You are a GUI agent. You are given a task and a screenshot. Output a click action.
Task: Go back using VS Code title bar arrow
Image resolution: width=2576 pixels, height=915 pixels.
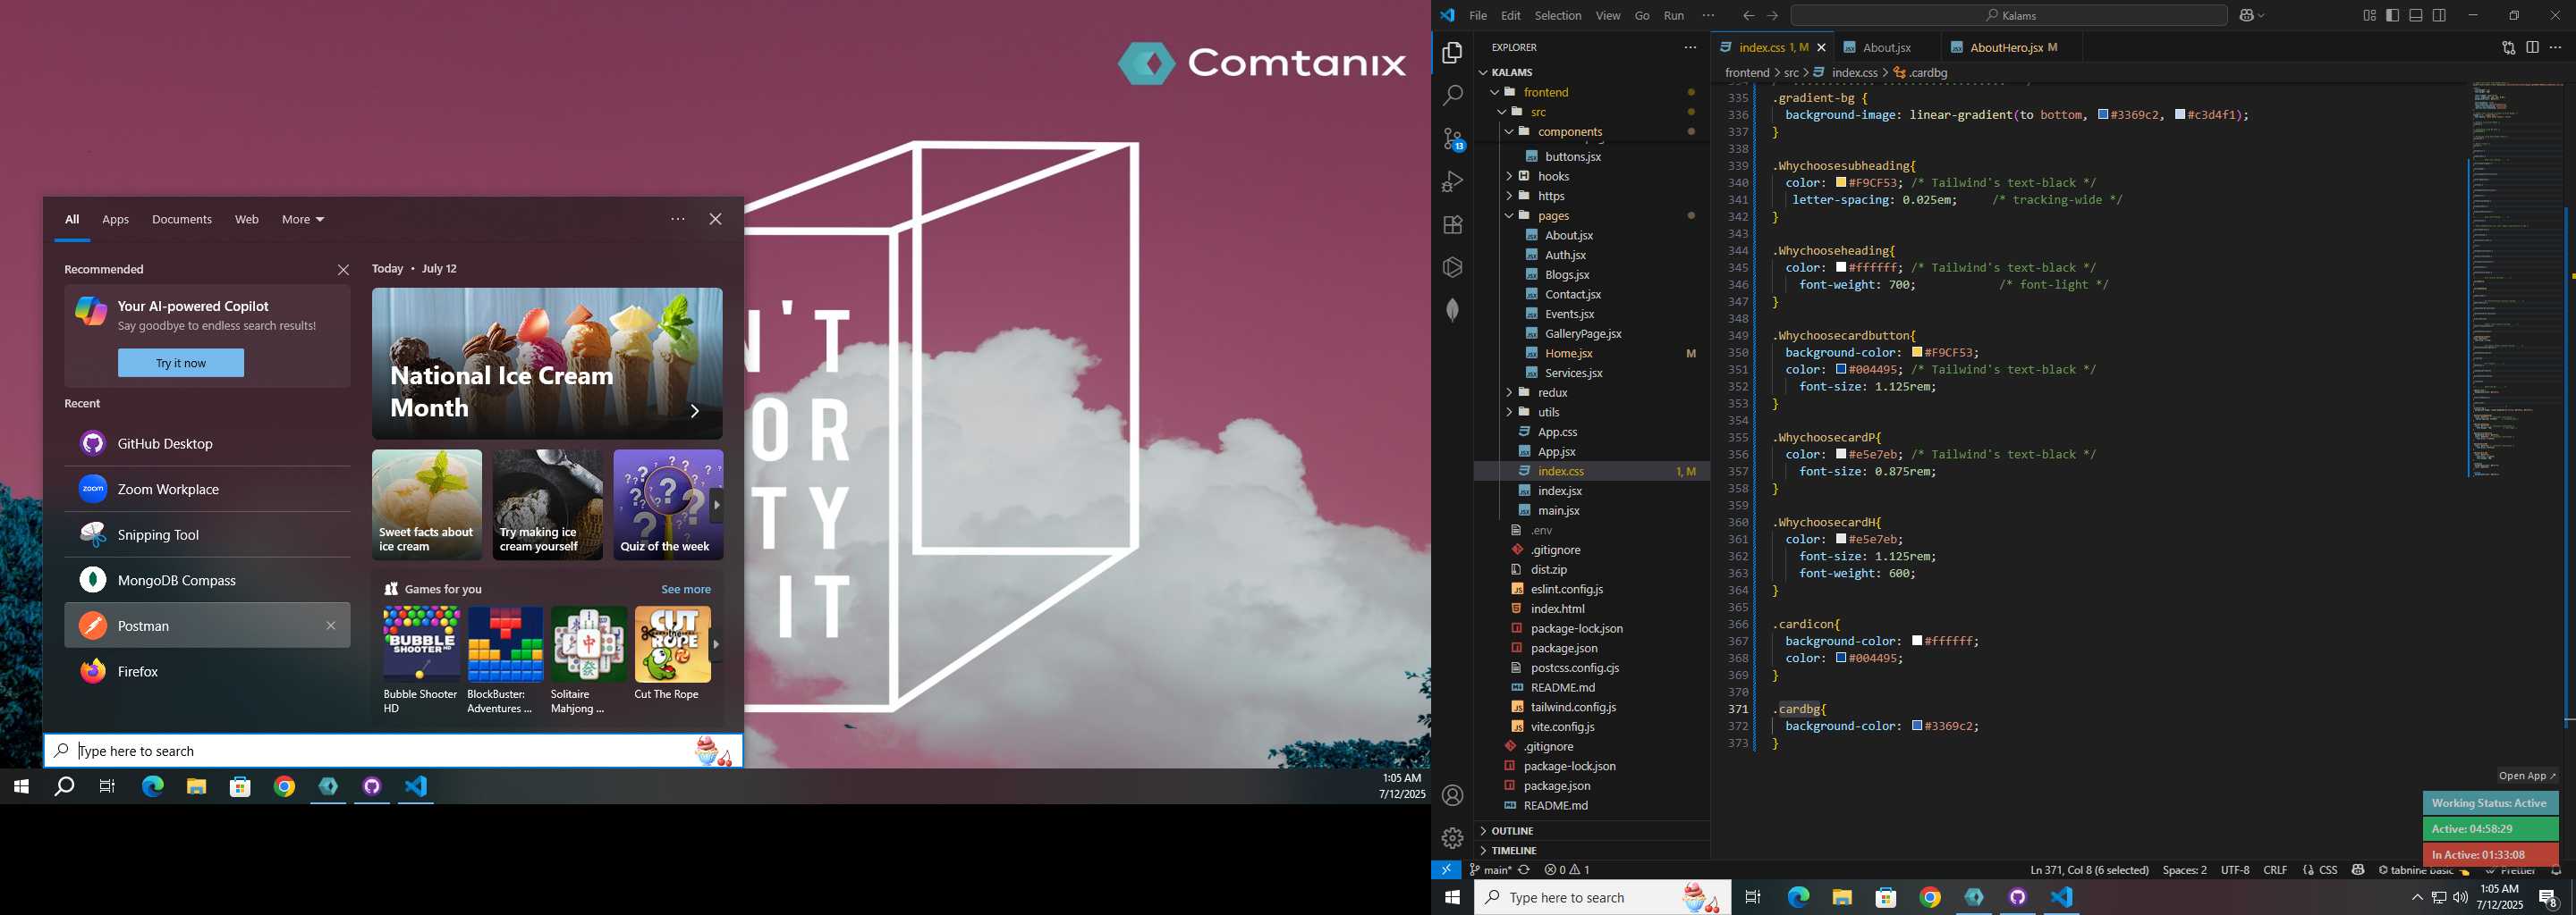point(1748,16)
